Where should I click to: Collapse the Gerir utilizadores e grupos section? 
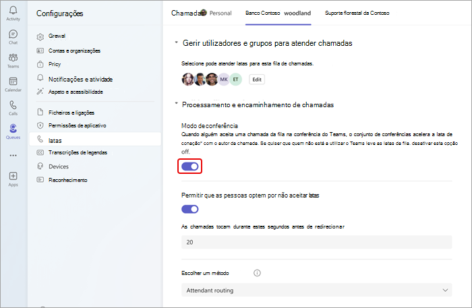click(x=177, y=42)
